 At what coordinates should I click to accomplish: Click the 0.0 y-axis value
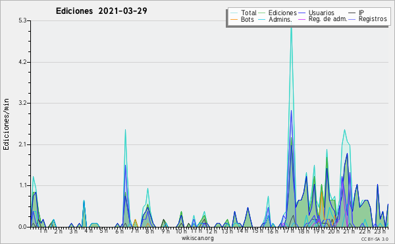click(x=22, y=227)
